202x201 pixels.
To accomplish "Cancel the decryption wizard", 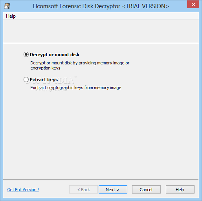I will coord(146,189).
